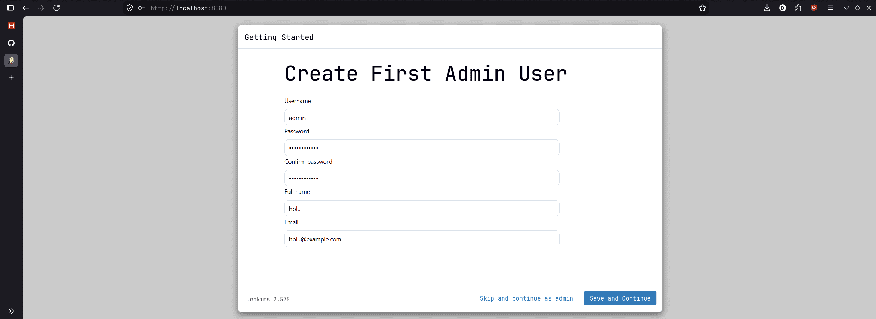Focus the Password field
The height and width of the screenshot is (319, 876).
[422, 148]
